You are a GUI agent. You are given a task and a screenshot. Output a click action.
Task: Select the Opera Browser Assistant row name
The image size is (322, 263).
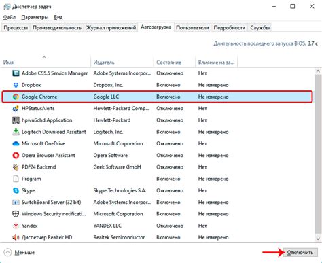pyautogui.click(x=48, y=156)
